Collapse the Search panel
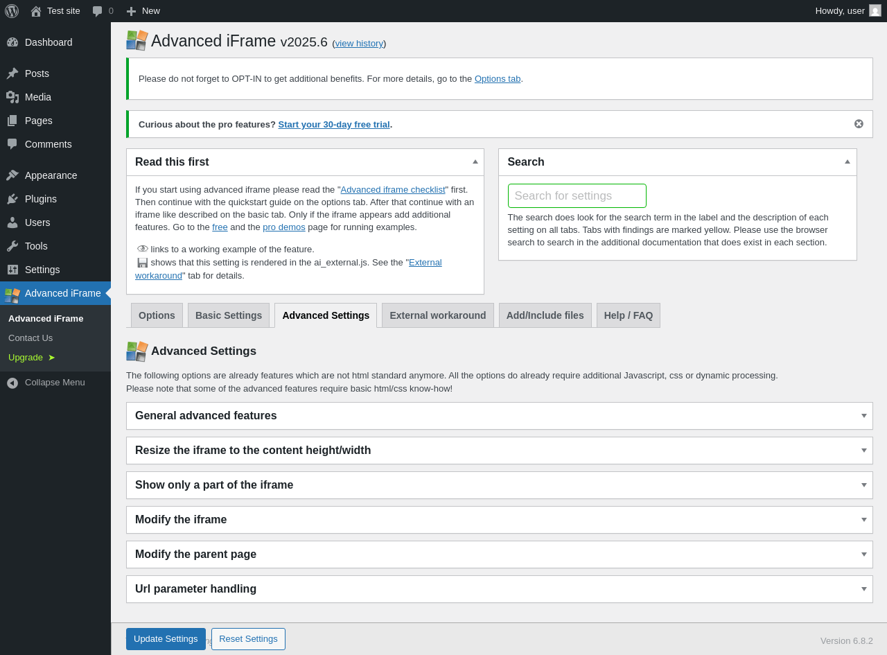Viewport: 887px width, 655px height. tap(848, 161)
